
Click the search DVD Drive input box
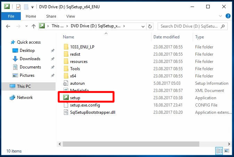(190, 26)
